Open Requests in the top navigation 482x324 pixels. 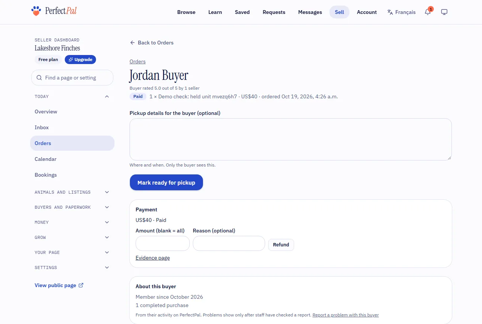tap(274, 12)
